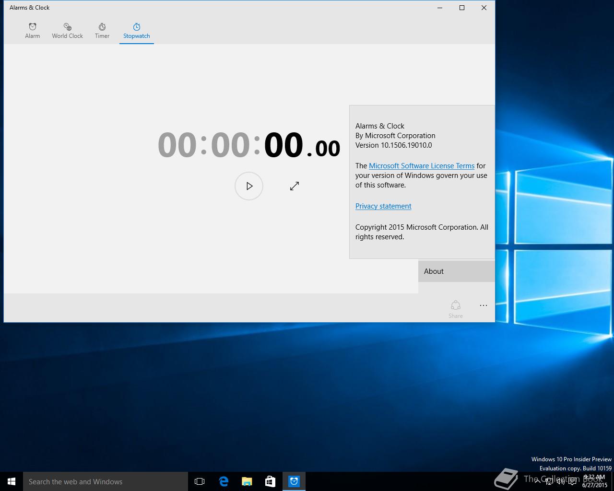
Task: Open the Privacy statement link
Action: coord(383,206)
